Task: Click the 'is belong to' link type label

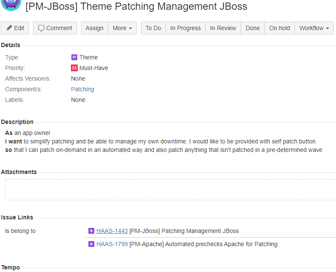Action: pos(20,231)
